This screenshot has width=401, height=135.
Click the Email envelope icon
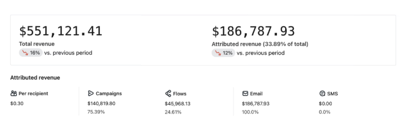[245, 94]
